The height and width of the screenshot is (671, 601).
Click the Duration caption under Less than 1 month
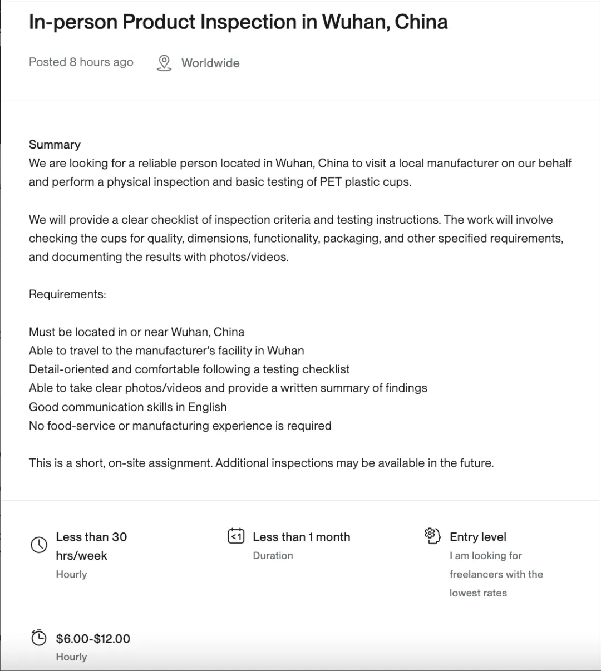coord(273,555)
